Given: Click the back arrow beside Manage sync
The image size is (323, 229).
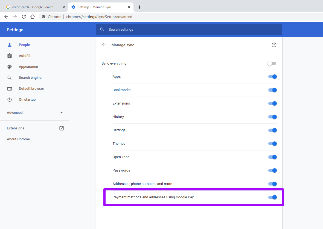Looking at the screenshot, I should point(104,45).
